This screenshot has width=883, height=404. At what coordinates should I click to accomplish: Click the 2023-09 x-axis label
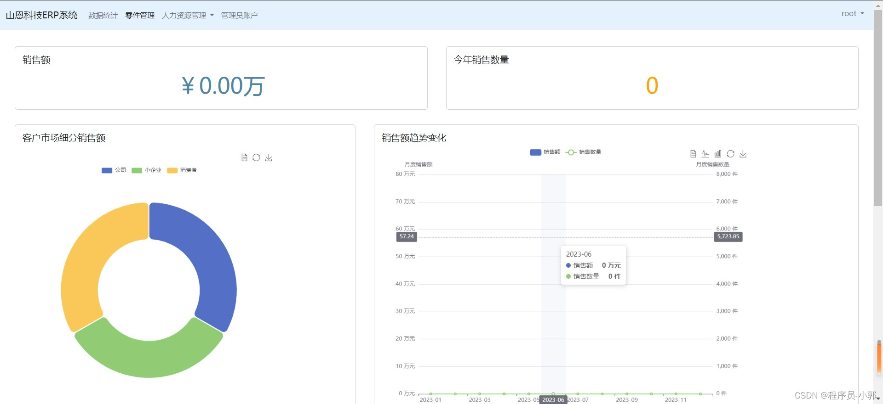coord(627,400)
